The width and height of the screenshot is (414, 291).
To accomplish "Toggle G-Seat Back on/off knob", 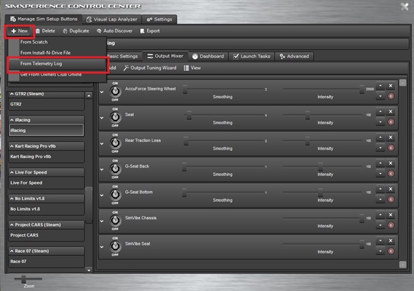I will (115, 169).
